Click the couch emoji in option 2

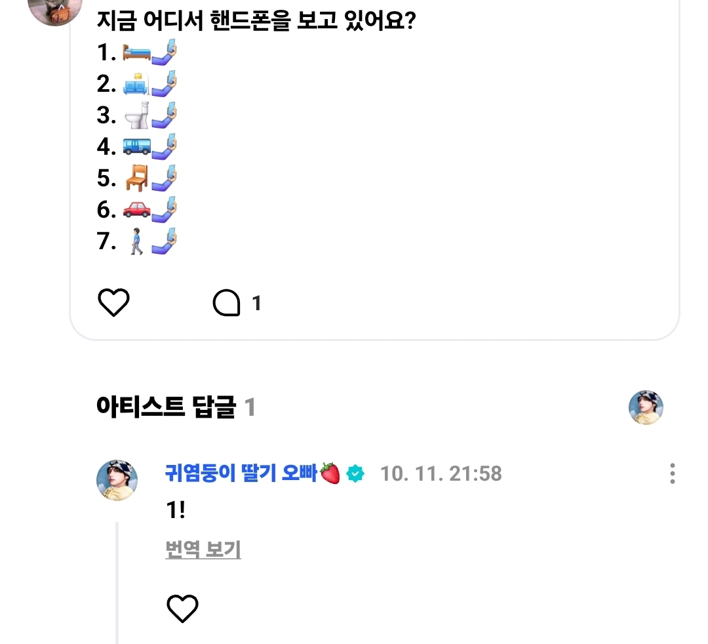[x=136, y=84]
